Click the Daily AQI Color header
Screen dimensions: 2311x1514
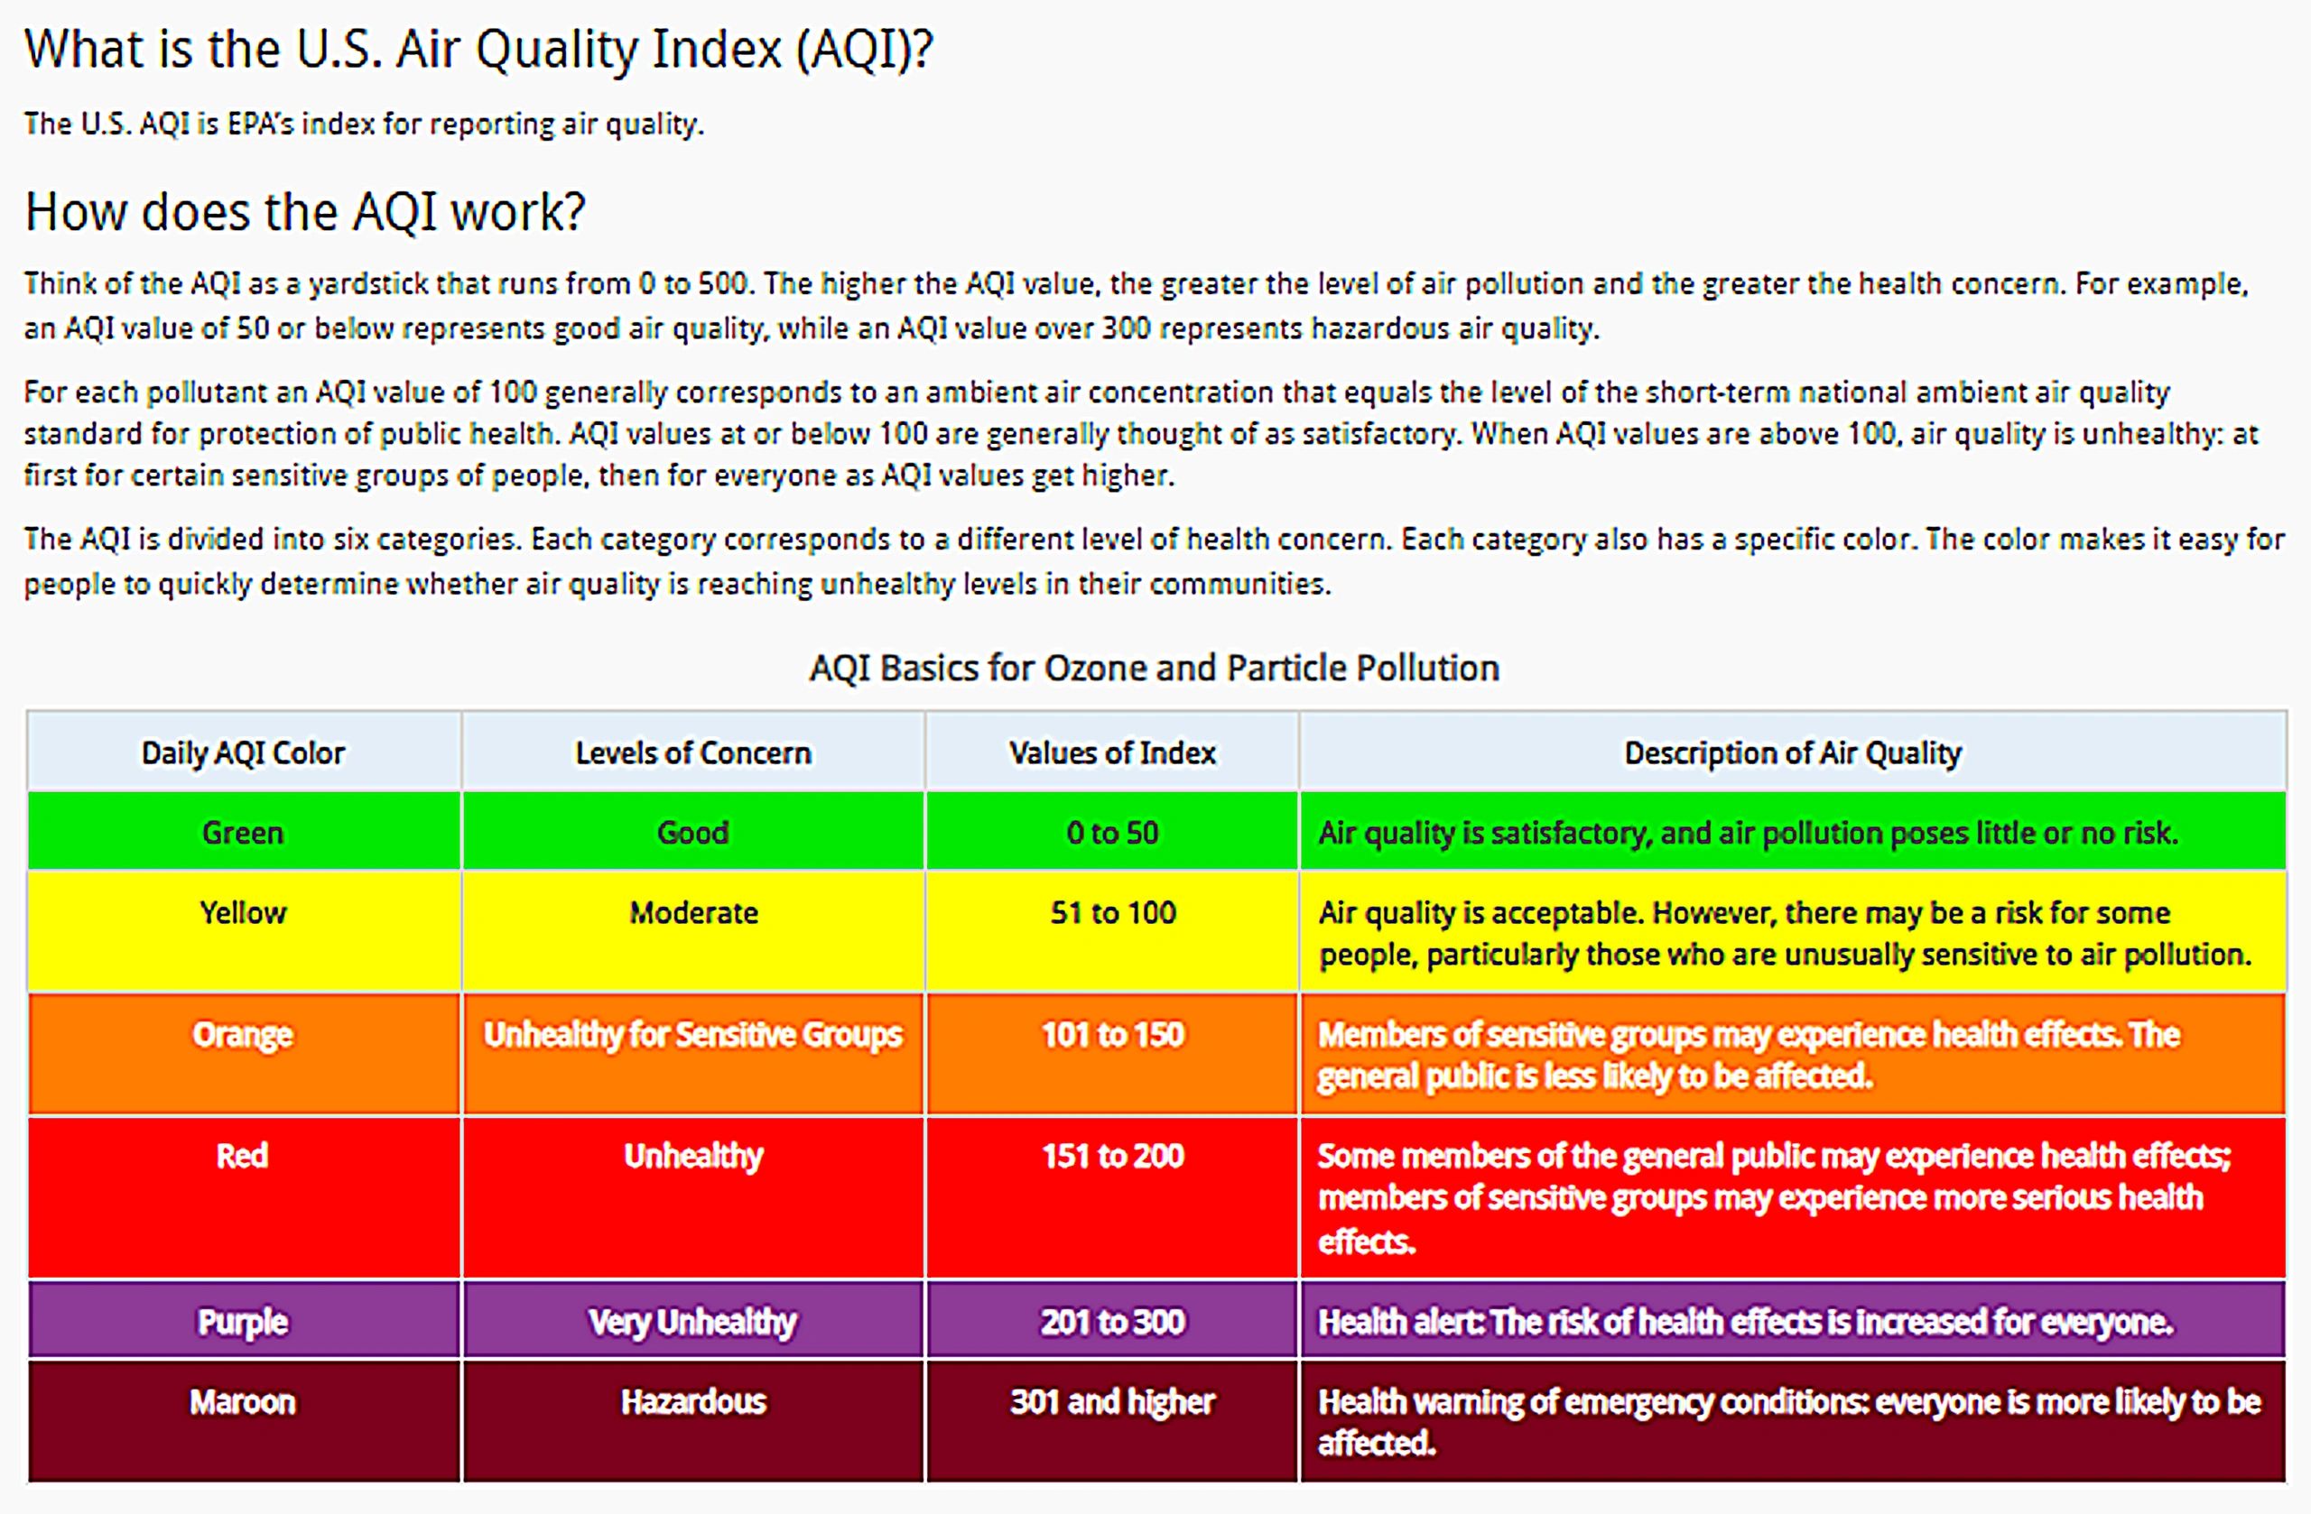coord(243,753)
